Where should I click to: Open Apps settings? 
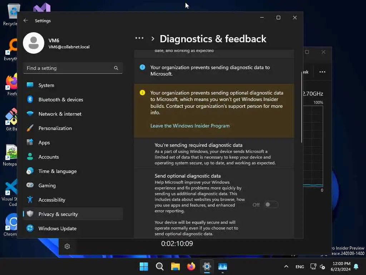tap(73, 143)
